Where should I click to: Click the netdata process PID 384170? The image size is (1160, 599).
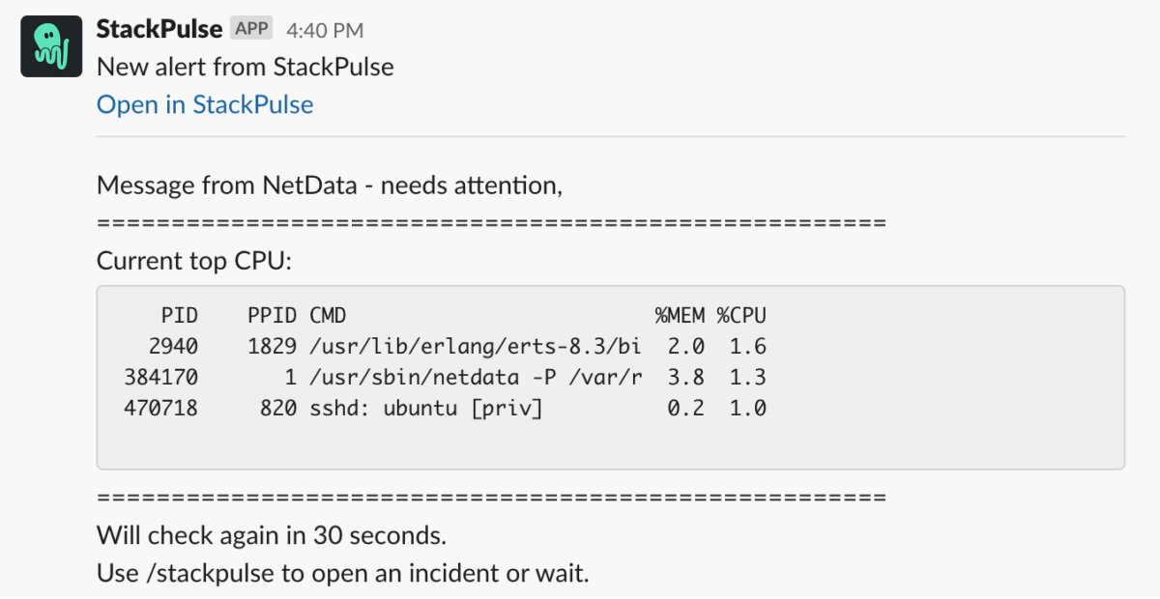[x=160, y=377]
